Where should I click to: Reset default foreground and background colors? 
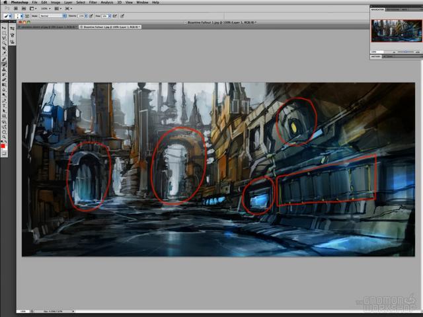tap(2, 141)
